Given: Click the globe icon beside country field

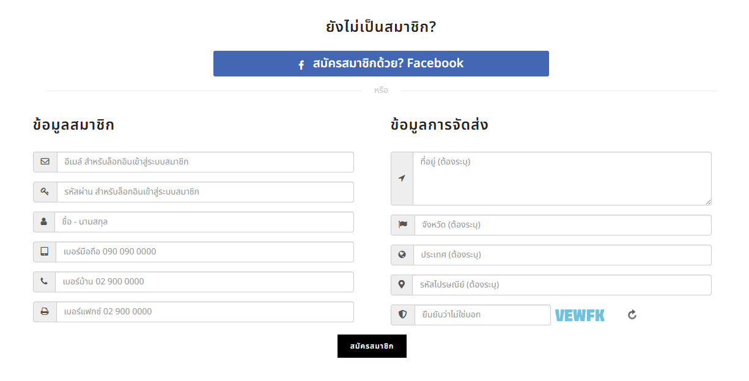Looking at the screenshot, I should pos(402,255).
